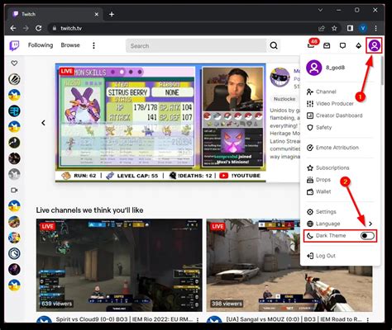This screenshot has height=330, width=392.
Task: Open the 639 viewers stream thumbnail
Action: coord(119,265)
